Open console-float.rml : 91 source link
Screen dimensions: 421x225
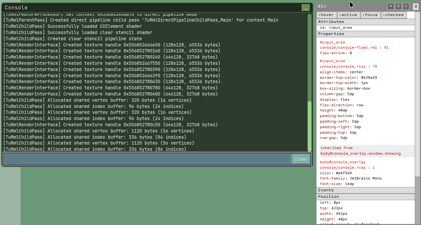point(354,47)
